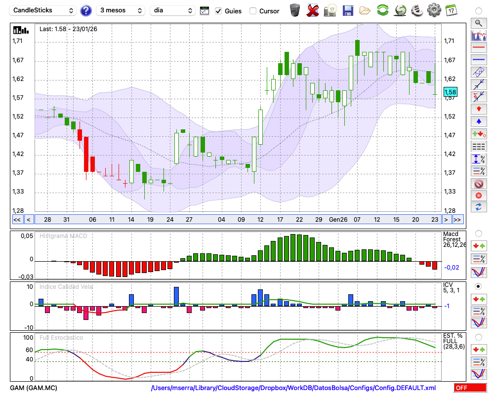Screen dimensions: 494x395
Task: Open the Config.DEFAULT.xml file path link
Action: [293, 388]
